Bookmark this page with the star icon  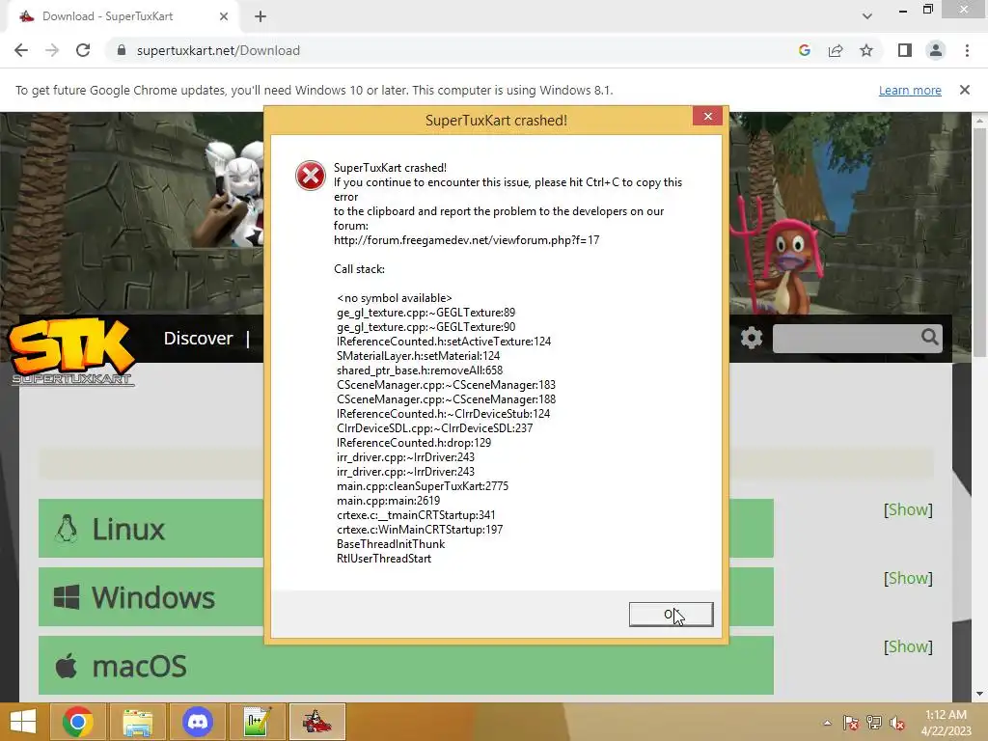pos(866,50)
